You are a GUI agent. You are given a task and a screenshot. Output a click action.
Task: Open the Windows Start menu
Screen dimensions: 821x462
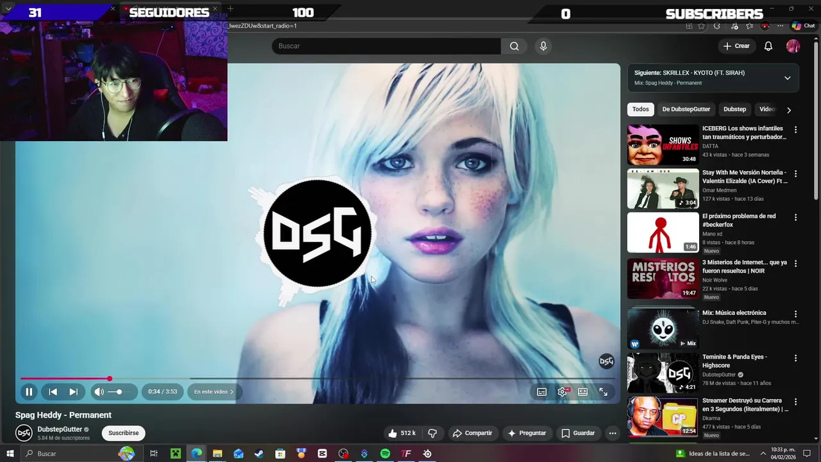coord(10,454)
